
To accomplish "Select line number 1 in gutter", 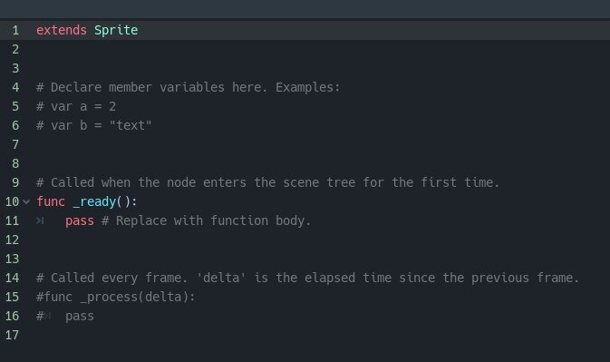I will (x=15, y=30).
